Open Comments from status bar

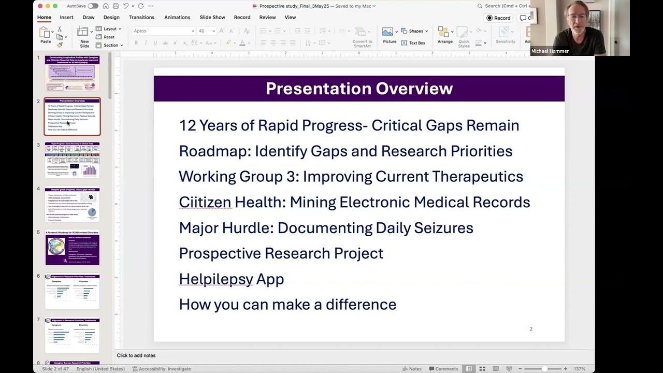443,369
